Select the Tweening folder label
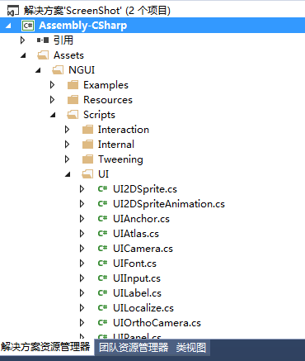Screen dimensions: 305x361 coord(120,159)
